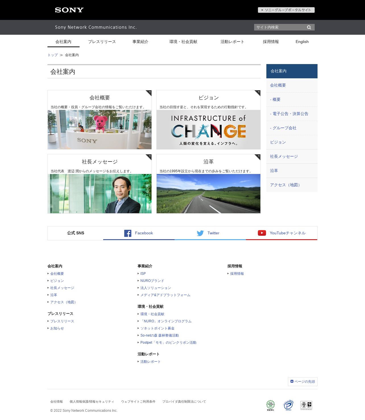Viewport: 365px width, 420px height.
Task: Select 会社案内 header in the sidebar
Action: (x=292, y=71)
